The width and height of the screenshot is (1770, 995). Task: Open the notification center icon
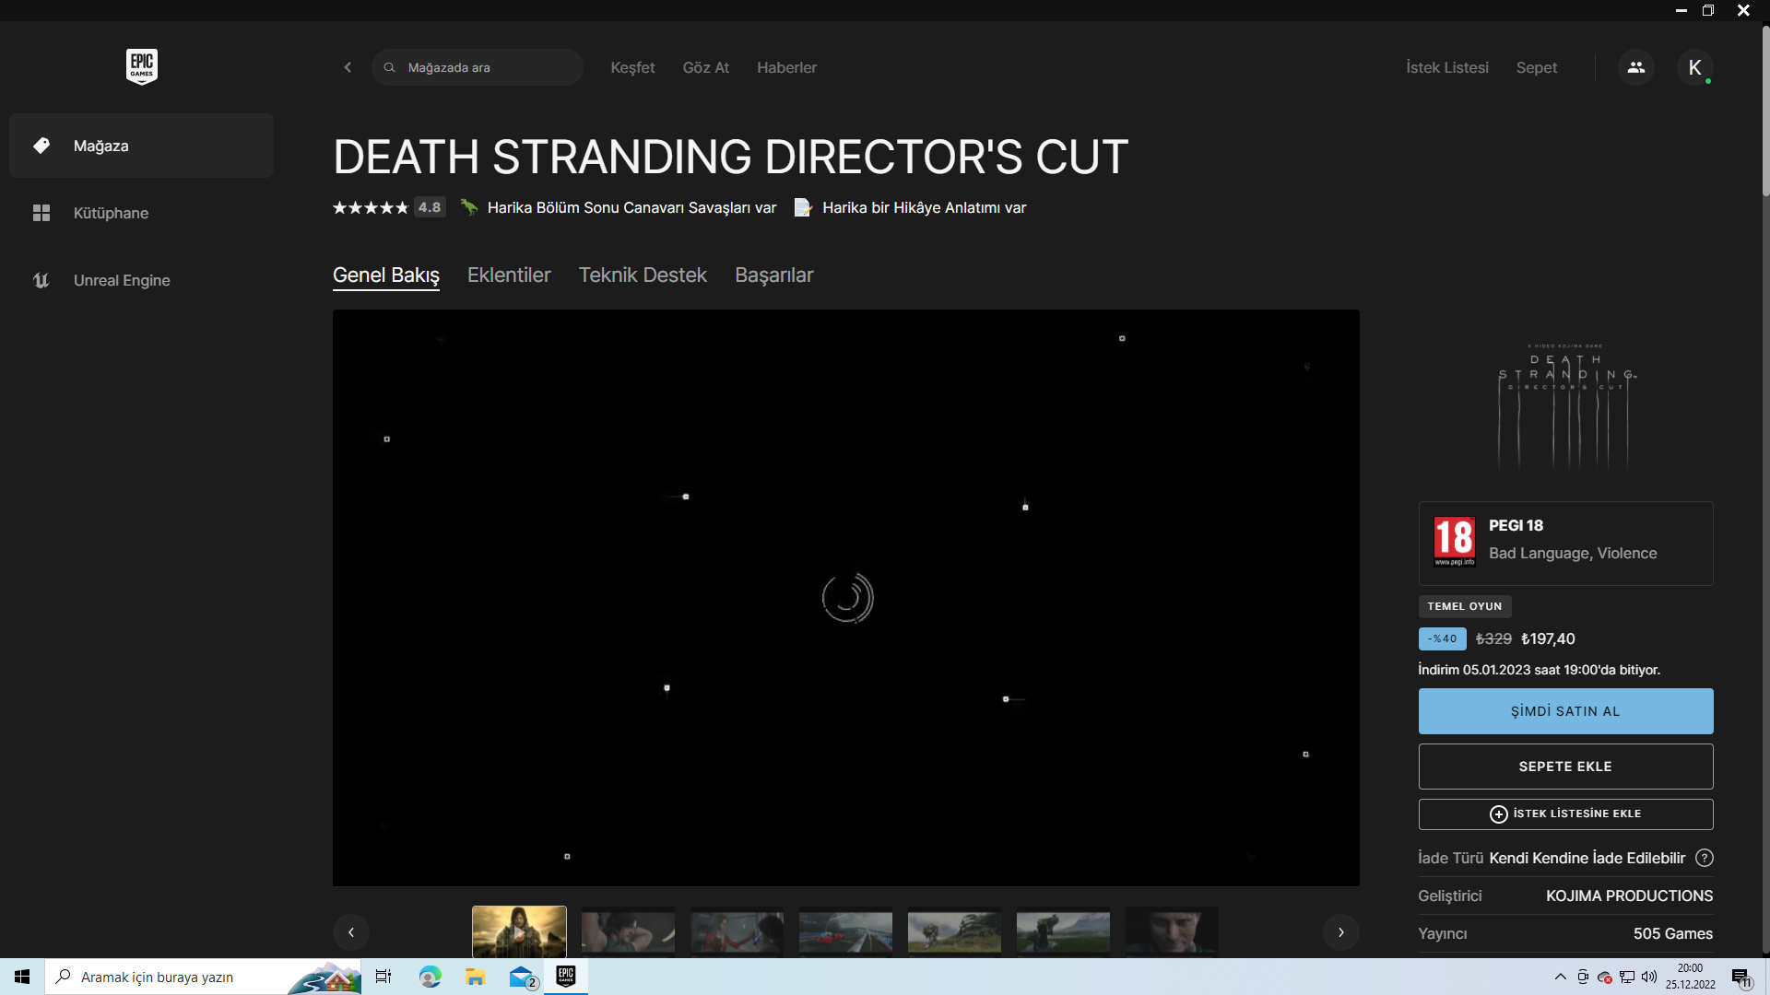1740,977
